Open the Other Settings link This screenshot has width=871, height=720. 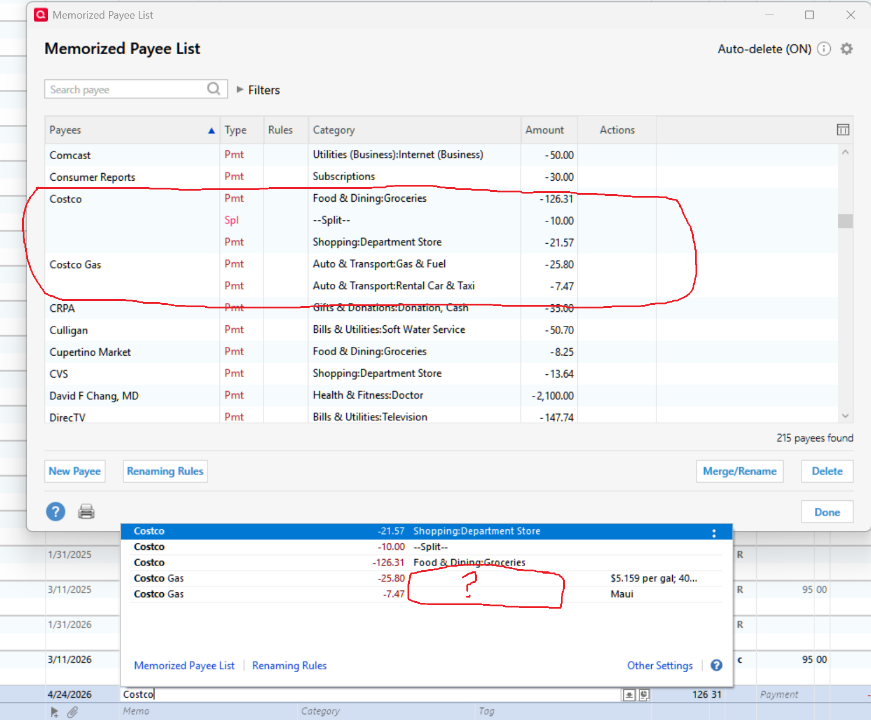click(660, 666)
